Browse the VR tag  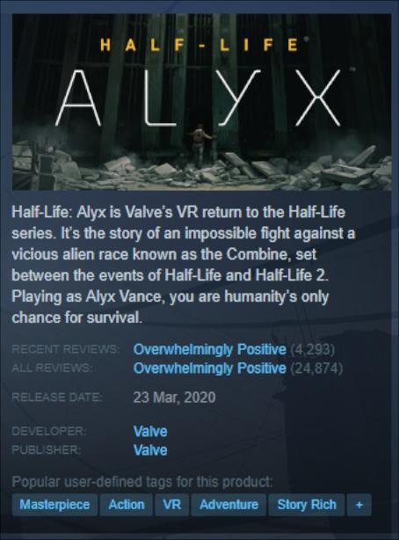171,505
